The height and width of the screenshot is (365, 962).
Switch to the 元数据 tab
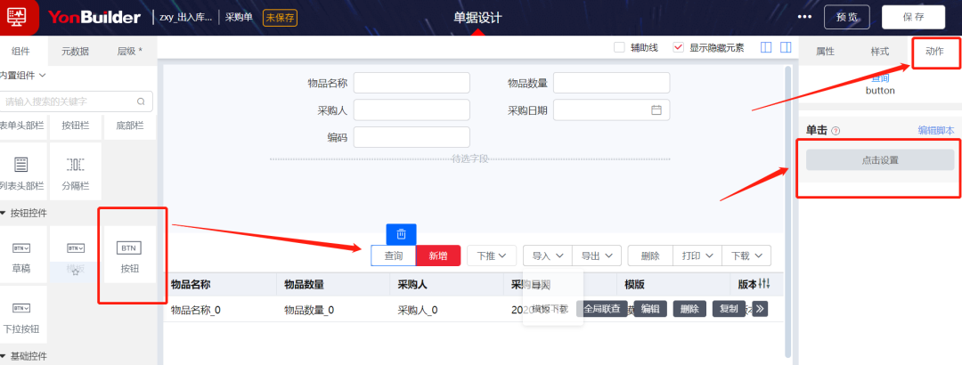tap(76, 52)
